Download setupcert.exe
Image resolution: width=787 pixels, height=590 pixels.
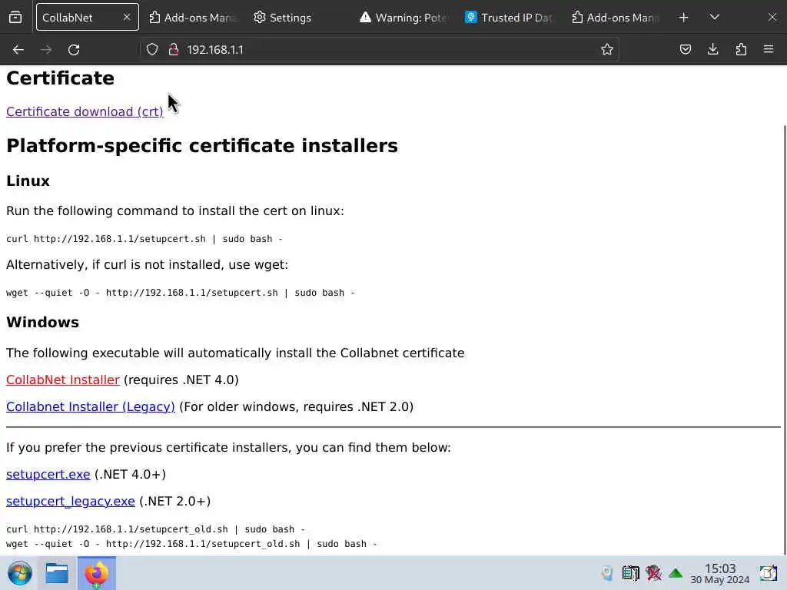pos(48,474)
